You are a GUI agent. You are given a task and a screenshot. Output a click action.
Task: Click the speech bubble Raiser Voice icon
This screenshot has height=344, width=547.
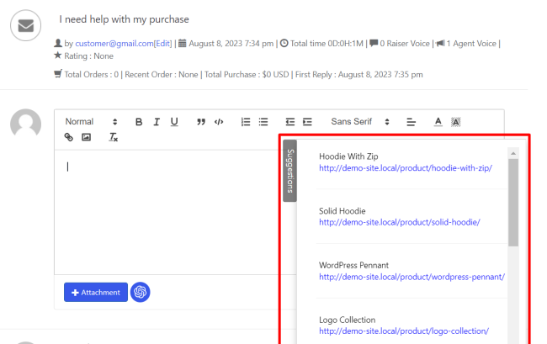coord(374,43)
